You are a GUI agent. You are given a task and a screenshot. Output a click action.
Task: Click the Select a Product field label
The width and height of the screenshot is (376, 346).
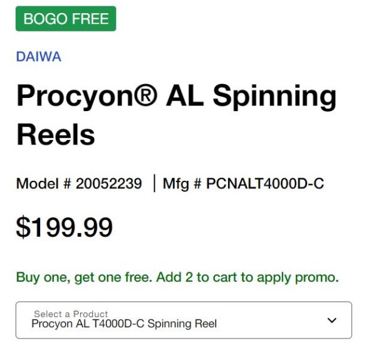point(71,314)
